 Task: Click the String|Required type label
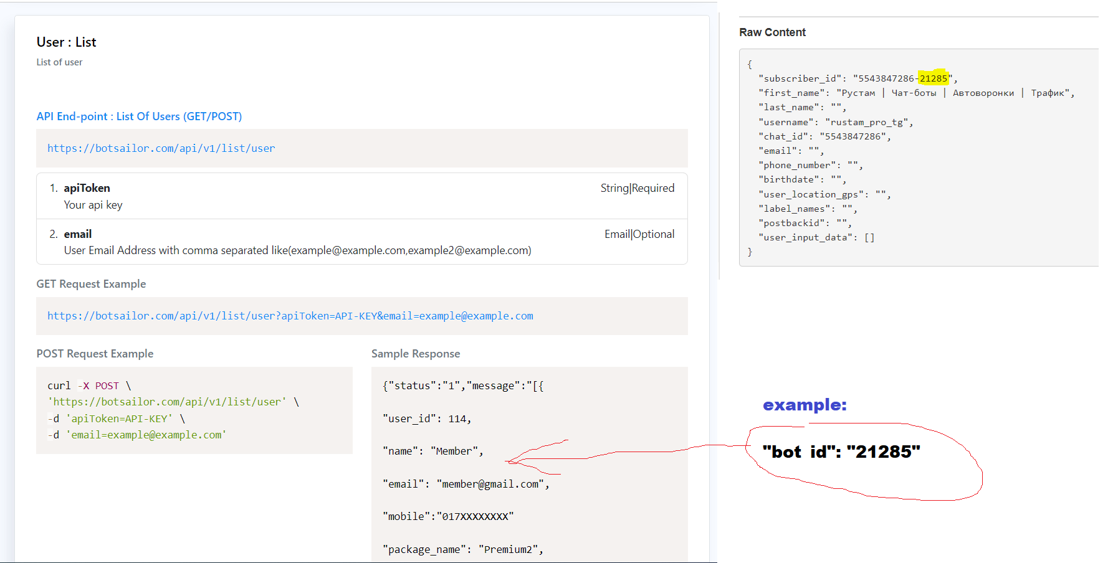click(638, 188)
